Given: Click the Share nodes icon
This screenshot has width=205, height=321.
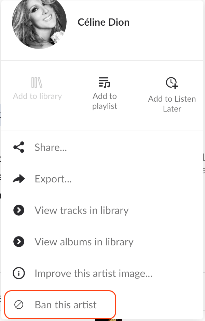Looking at the screenshot, I should 19,147.
